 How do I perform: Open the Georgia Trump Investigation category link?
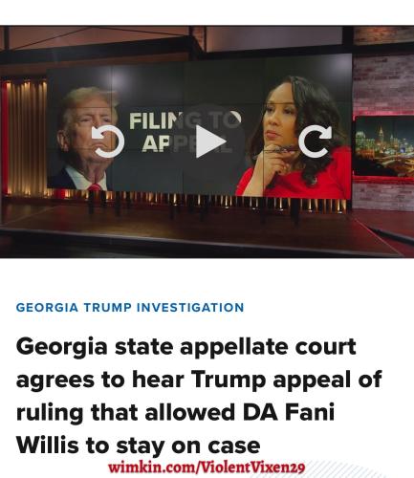coord(130,308)
